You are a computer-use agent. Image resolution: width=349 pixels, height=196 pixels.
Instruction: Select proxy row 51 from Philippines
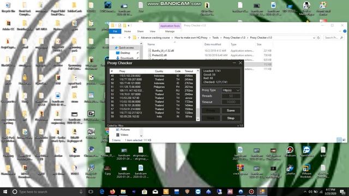[x=153, y=87]
